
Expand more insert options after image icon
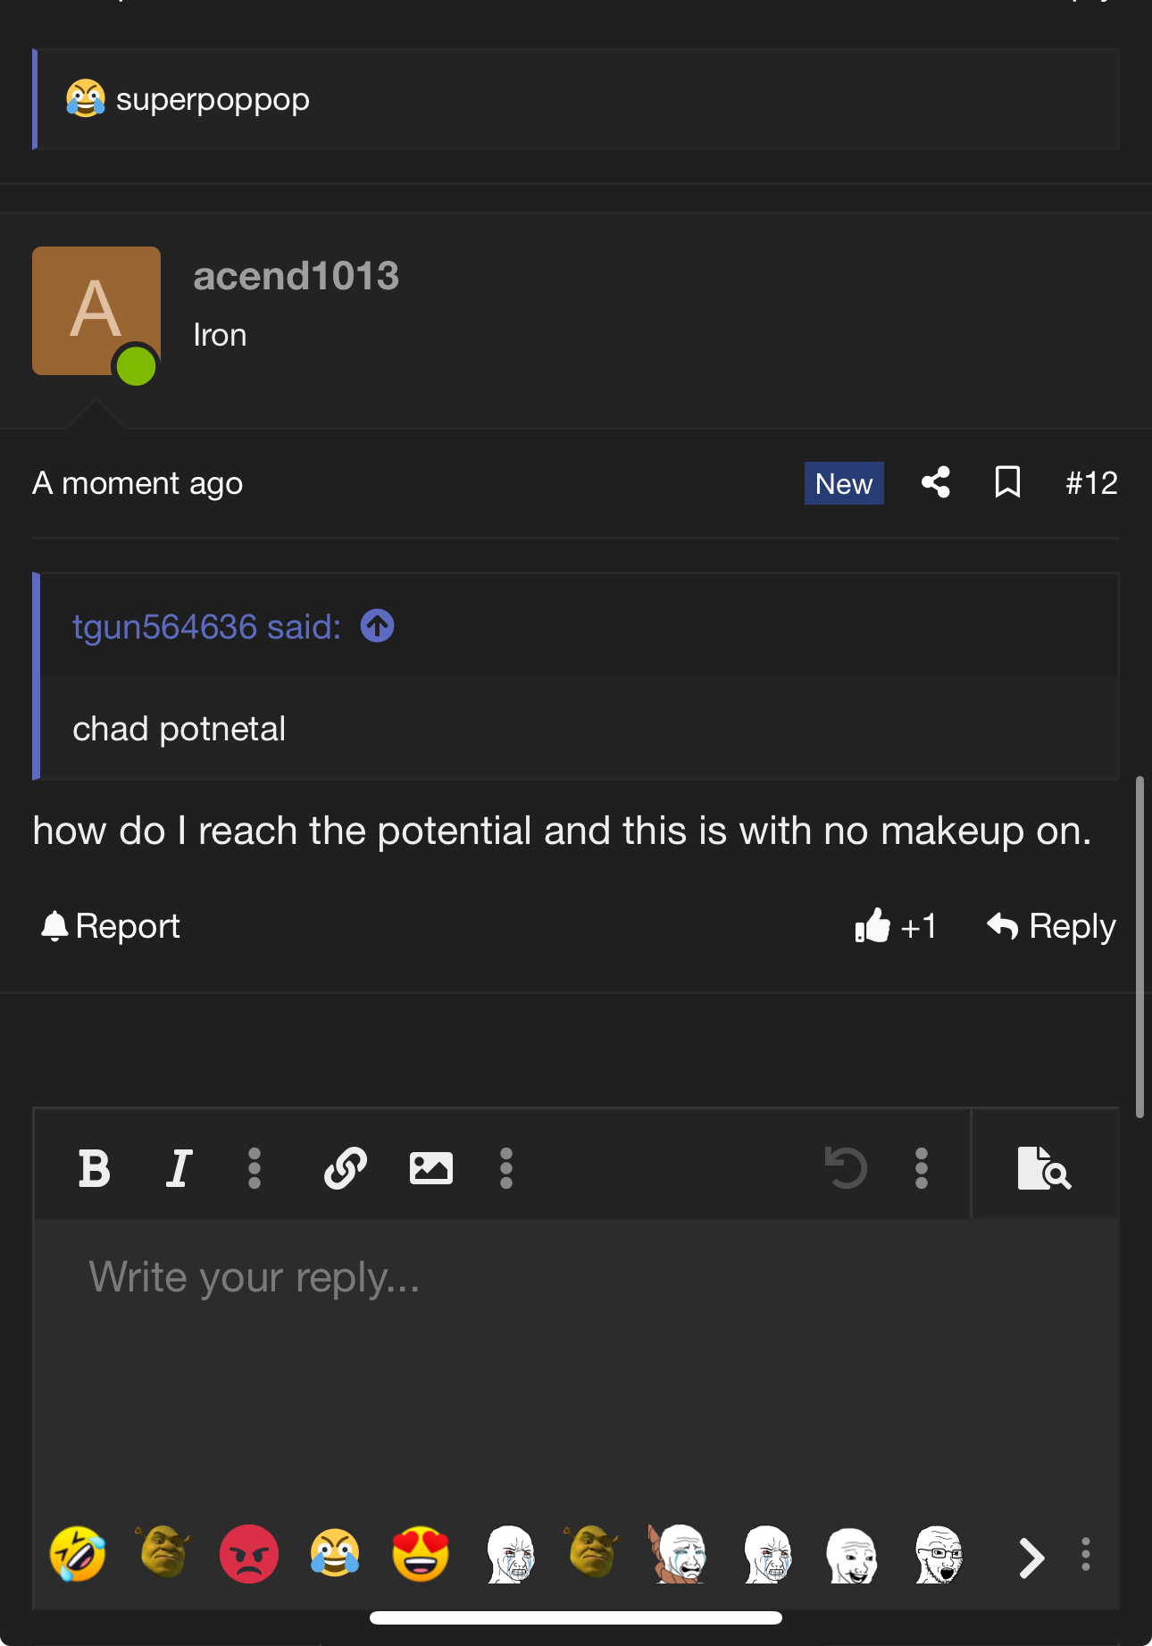(x=506, y=1168)
